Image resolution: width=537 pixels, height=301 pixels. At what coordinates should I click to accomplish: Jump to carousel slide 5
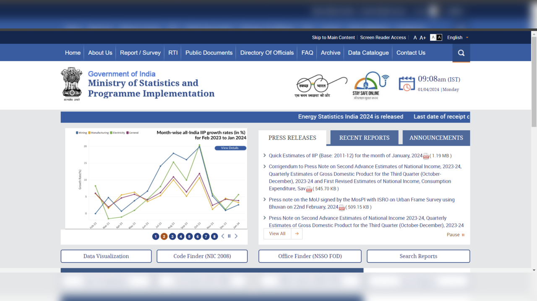[189, 236]
